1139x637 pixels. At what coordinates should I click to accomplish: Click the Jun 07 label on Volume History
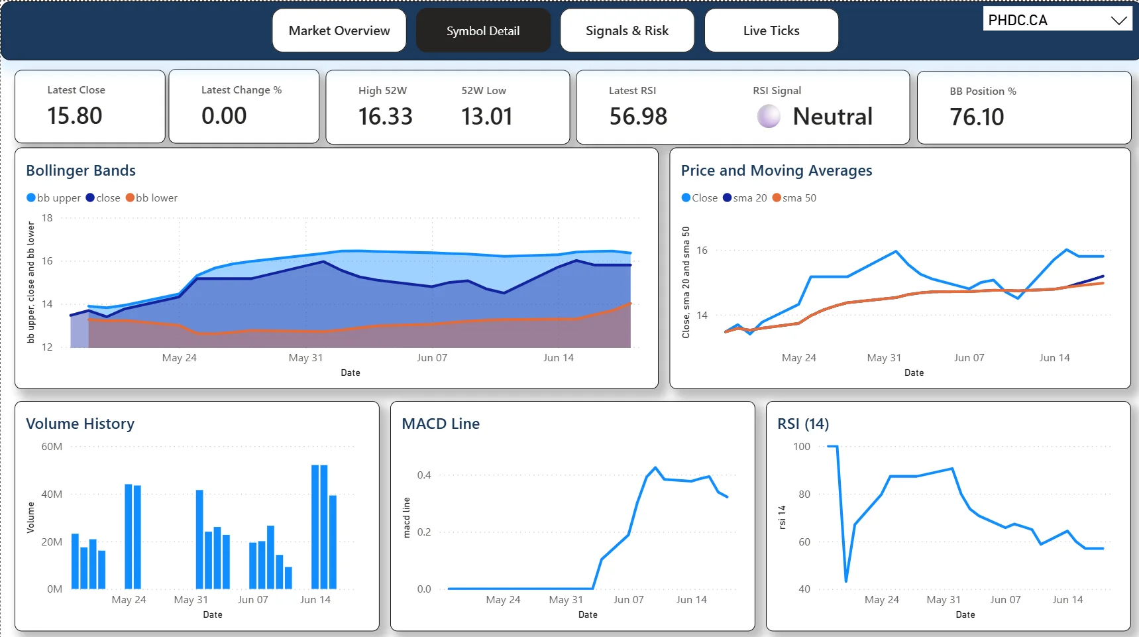point(253,600)
